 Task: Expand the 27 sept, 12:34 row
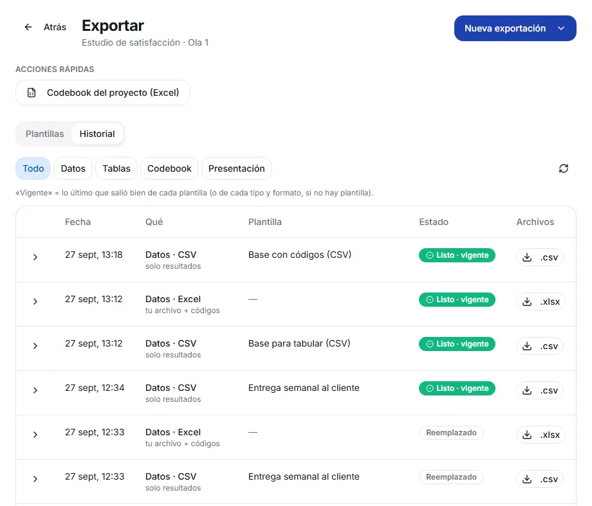point(35,390)
